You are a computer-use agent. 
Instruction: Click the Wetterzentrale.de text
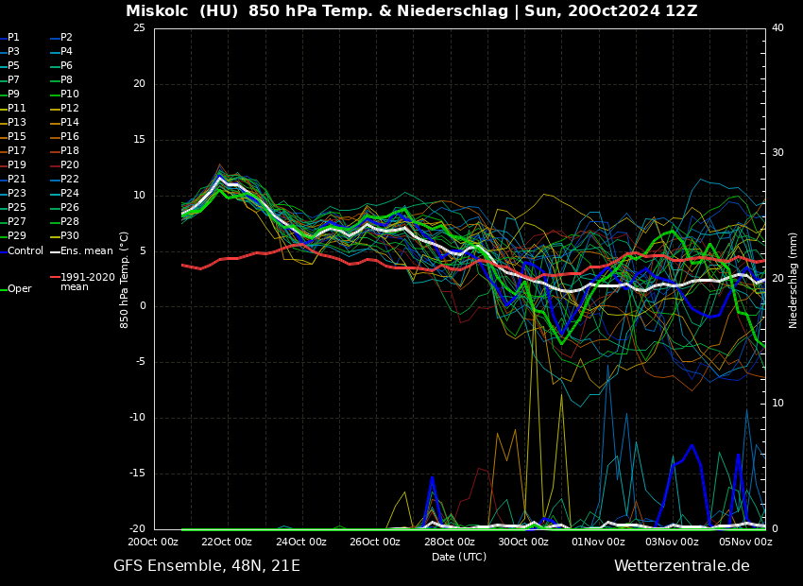tap(681, 566)
